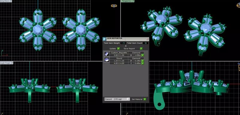The height and width of the screenshot is (115, 240).
Task: Select the bail loop hole in the side view
Action: [159, 105]
